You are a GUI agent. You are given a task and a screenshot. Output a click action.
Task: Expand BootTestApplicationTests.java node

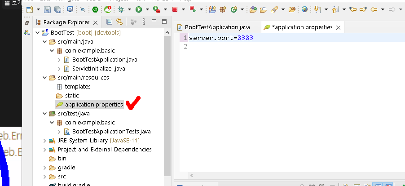tap(59, 132)
